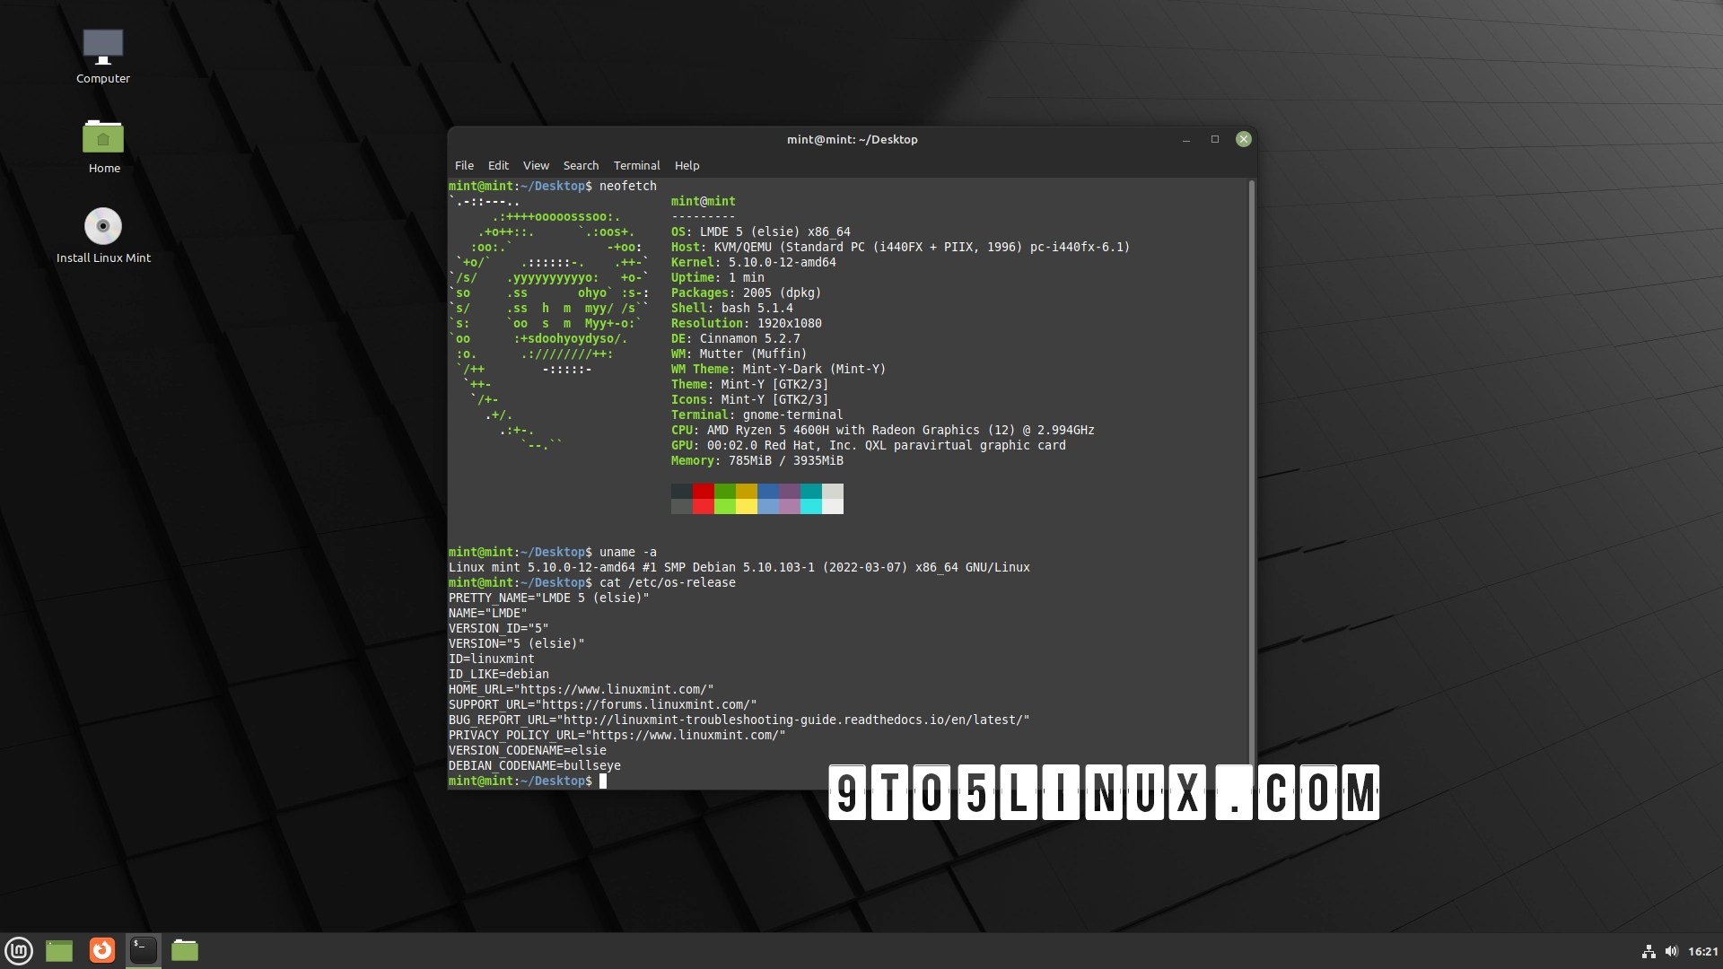Open the Files manager panel launcher
The height and width of the screenshot is (969, 1723).
[185, 950]
